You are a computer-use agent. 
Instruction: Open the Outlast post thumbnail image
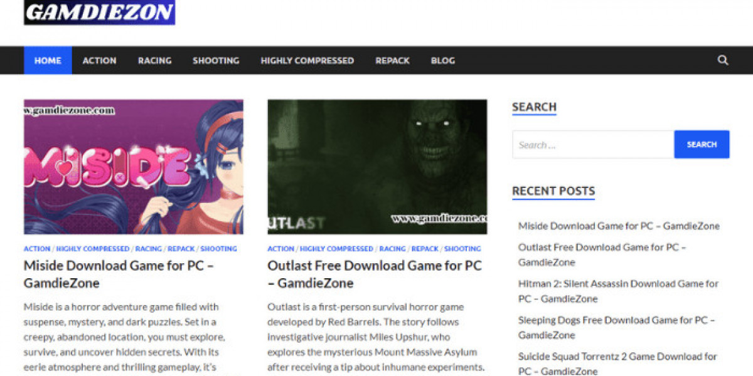(377, 167)
